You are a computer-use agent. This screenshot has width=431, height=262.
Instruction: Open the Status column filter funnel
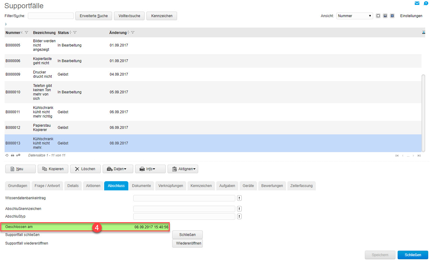[x=75, y=32]
